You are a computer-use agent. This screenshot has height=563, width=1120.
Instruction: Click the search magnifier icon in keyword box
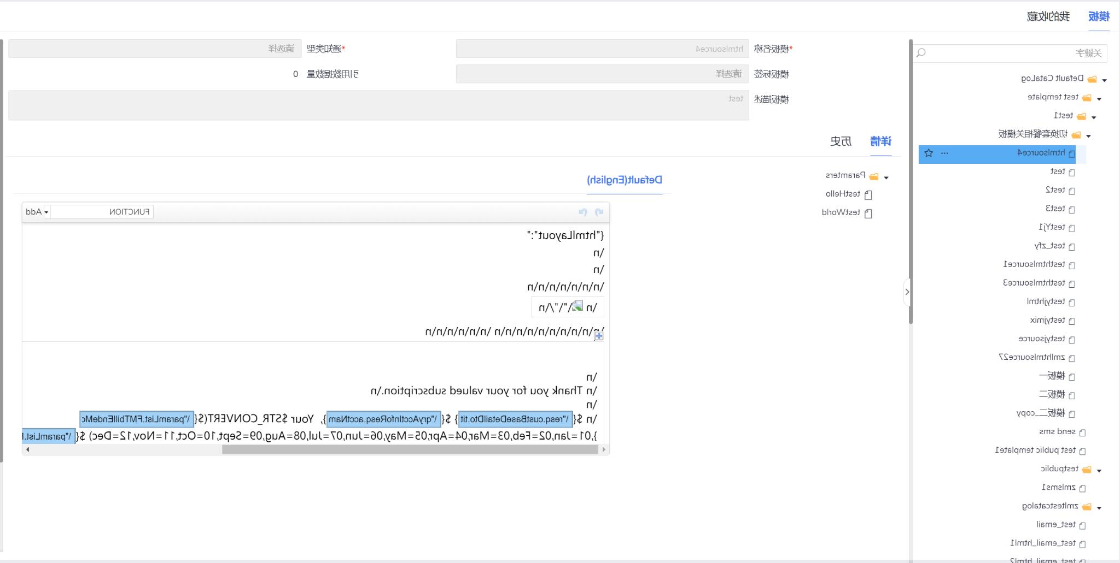point(921,53)
